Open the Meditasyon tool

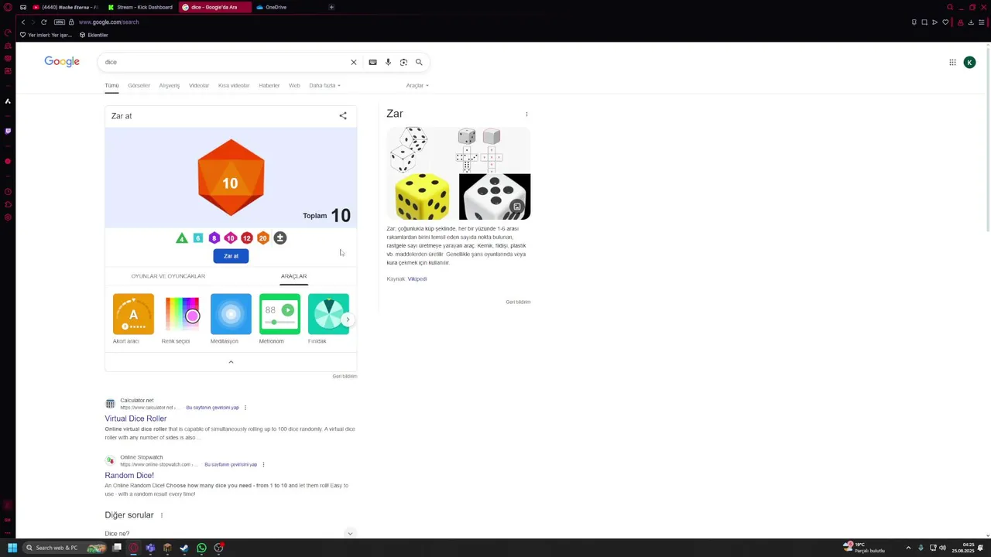pos(231,314)
